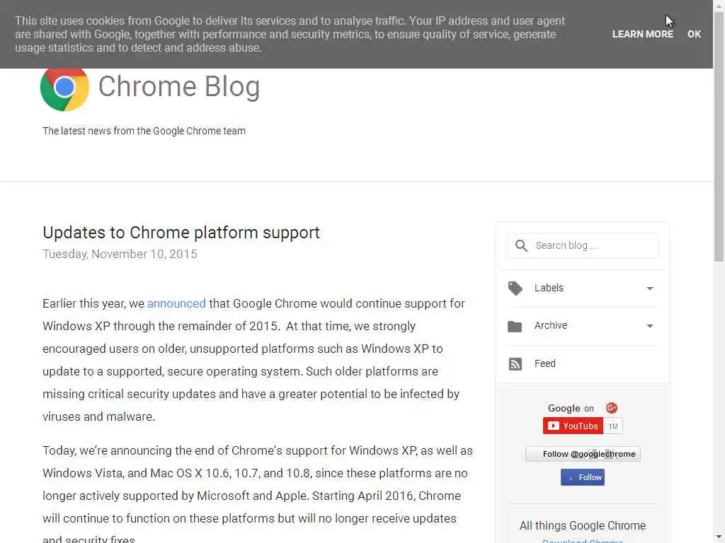
Task: Open the 'announced' hyperlink
Action: point(176,303)
